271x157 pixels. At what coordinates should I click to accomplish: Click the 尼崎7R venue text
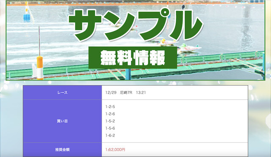tap(126, 92)
